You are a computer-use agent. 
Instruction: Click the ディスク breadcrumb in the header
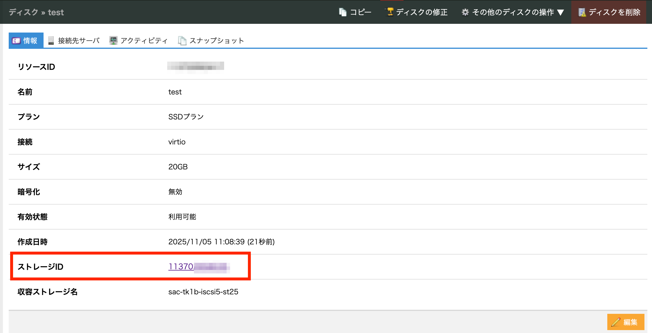tap(24, 12)
